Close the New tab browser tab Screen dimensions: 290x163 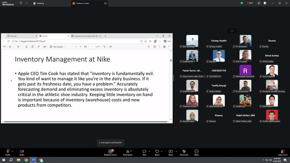(x=36, y=36)
